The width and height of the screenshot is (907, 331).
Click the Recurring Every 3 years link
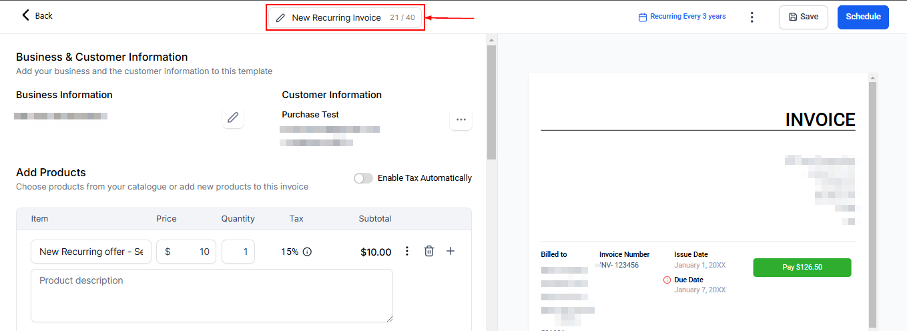click(688, 17)
